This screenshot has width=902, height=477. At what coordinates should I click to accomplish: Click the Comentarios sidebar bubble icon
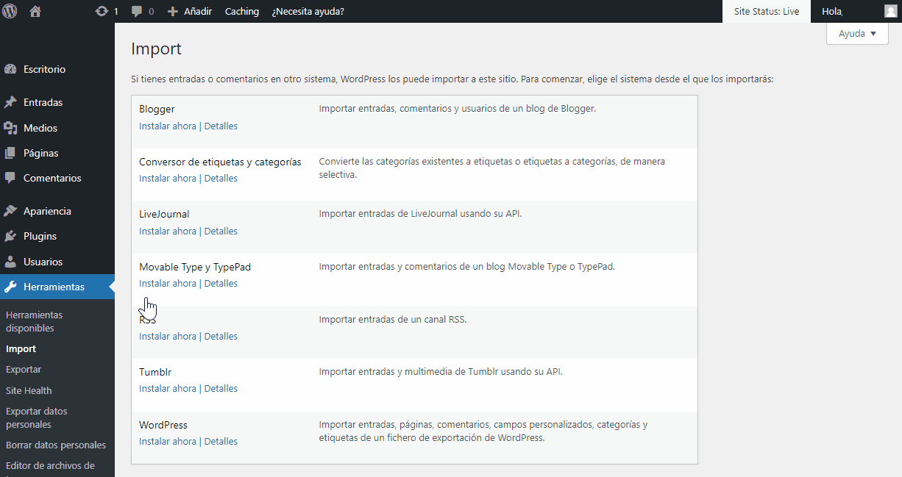pyautogui.click(x=10, y=178)
